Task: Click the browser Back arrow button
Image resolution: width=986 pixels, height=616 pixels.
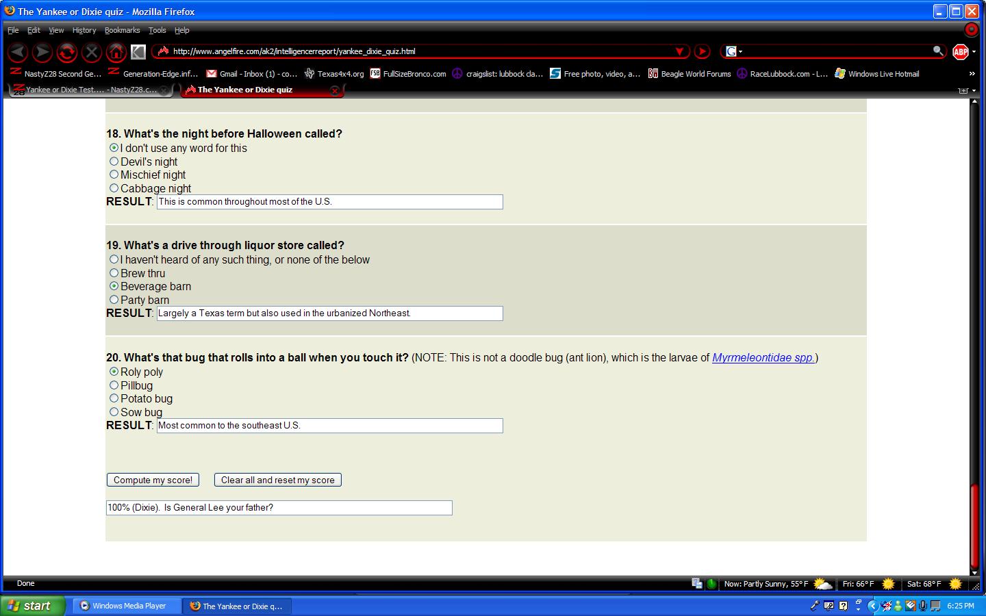Action: (x=18, y=51)
